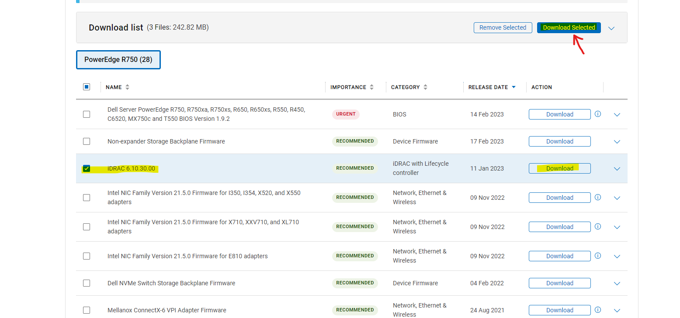
Task: Check Mellanox ConnectX-6 VPI Adapter checkbox
Action: tap(87, 310)
